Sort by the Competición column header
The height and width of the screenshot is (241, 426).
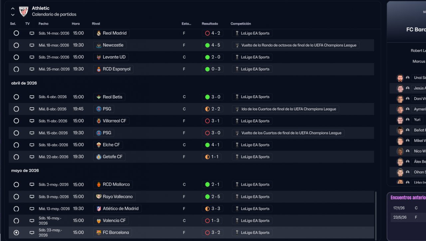pos(241,24)
